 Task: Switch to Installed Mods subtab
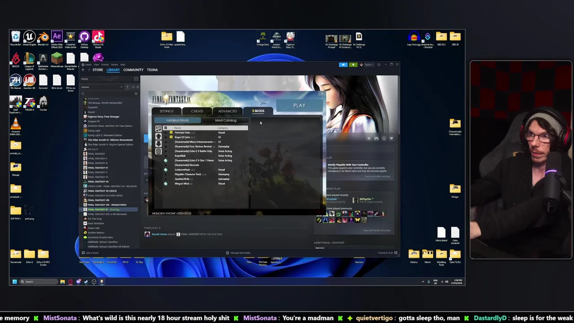pyautogui.click(x=178, y=120)
